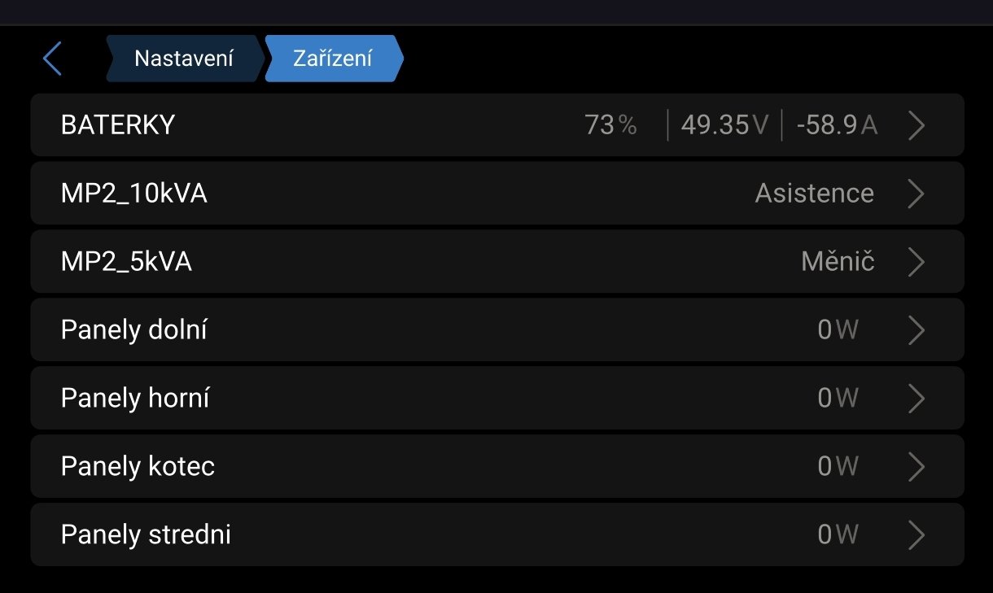Click chevron for Panely horní
This screenshot has height=593, width=993.
click(x=916, y=398)
